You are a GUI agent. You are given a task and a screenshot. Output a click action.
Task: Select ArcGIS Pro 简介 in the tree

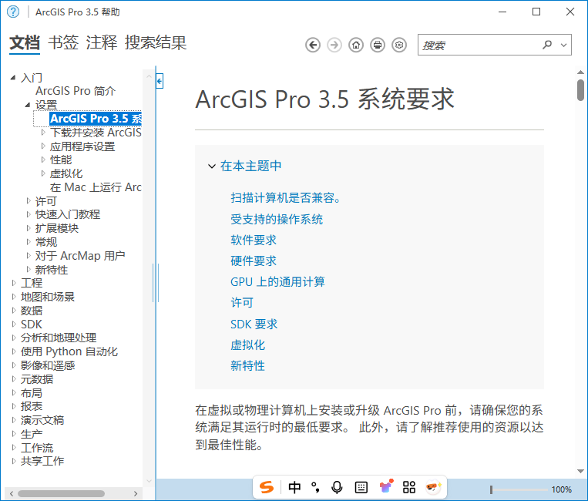(x=76, y=91)
